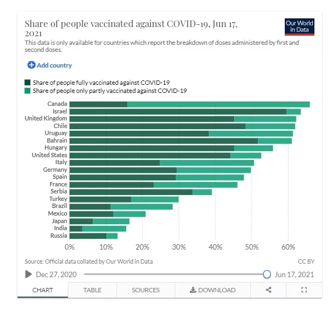Click the Dec 27, 2020 start date label
The image size is (336, 309).
coord(56,274)
